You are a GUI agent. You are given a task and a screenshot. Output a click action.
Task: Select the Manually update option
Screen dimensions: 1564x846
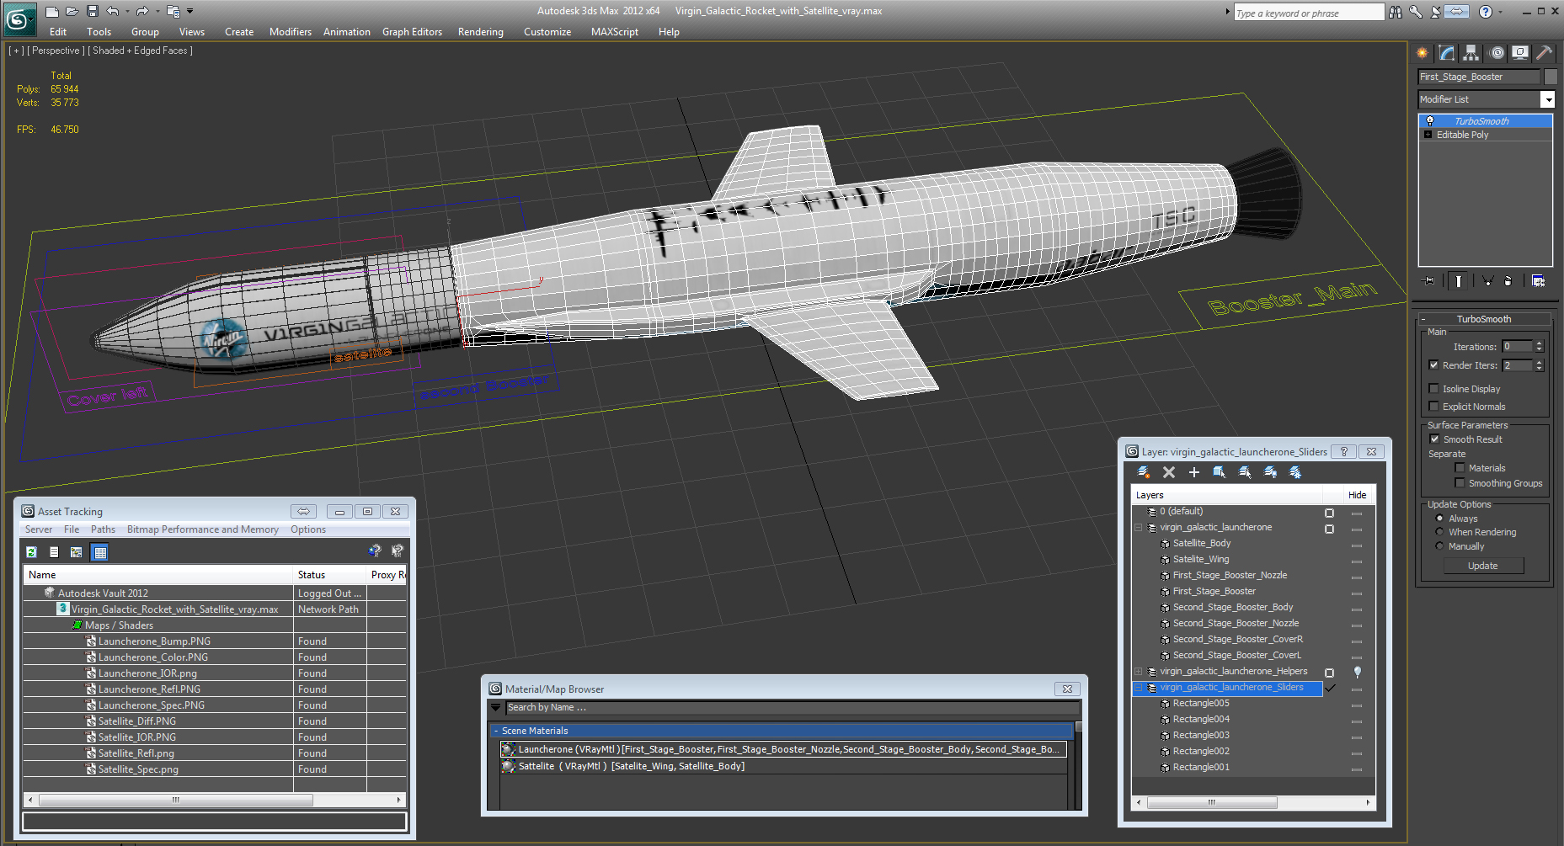[1439, 546]
